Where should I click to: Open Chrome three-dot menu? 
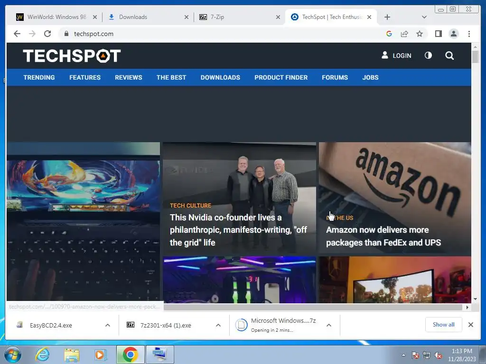point(469,34)
